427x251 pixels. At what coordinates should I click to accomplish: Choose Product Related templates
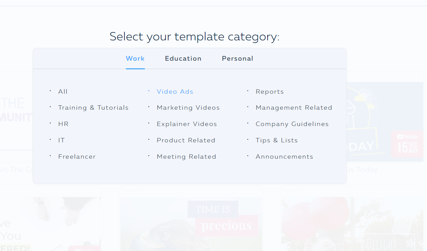tap(186, 140)
